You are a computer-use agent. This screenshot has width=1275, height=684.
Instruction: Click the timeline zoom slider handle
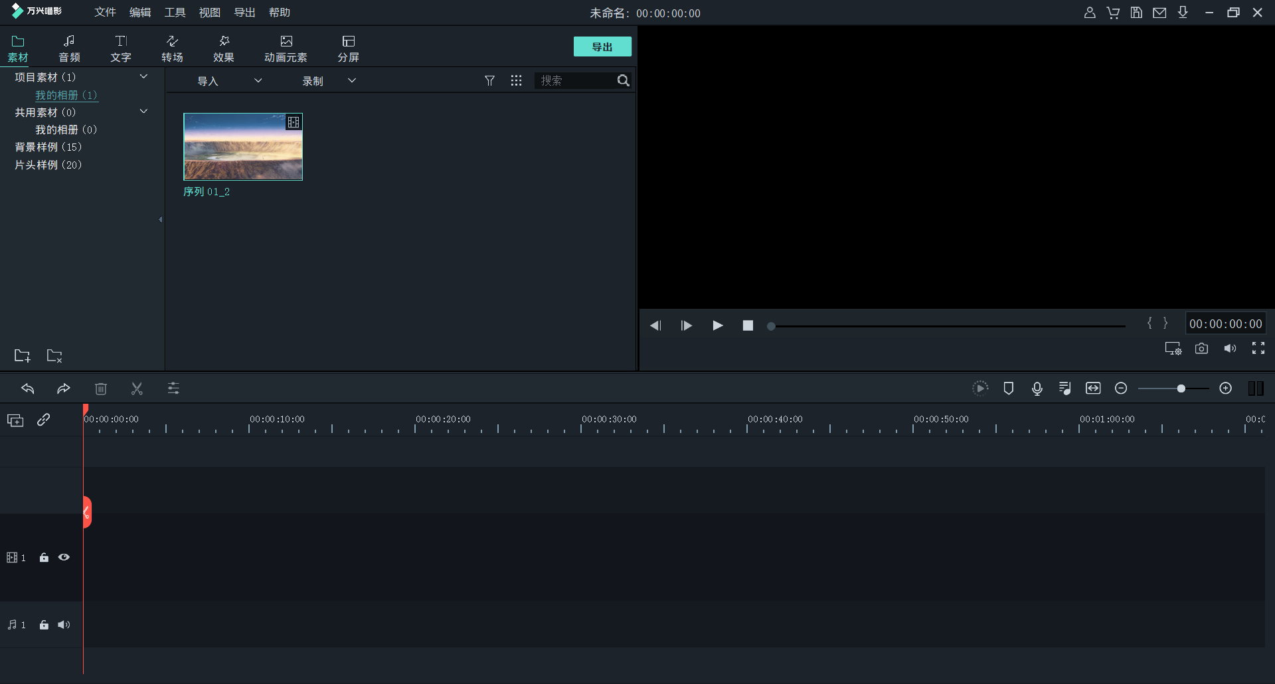(1181, 388)
